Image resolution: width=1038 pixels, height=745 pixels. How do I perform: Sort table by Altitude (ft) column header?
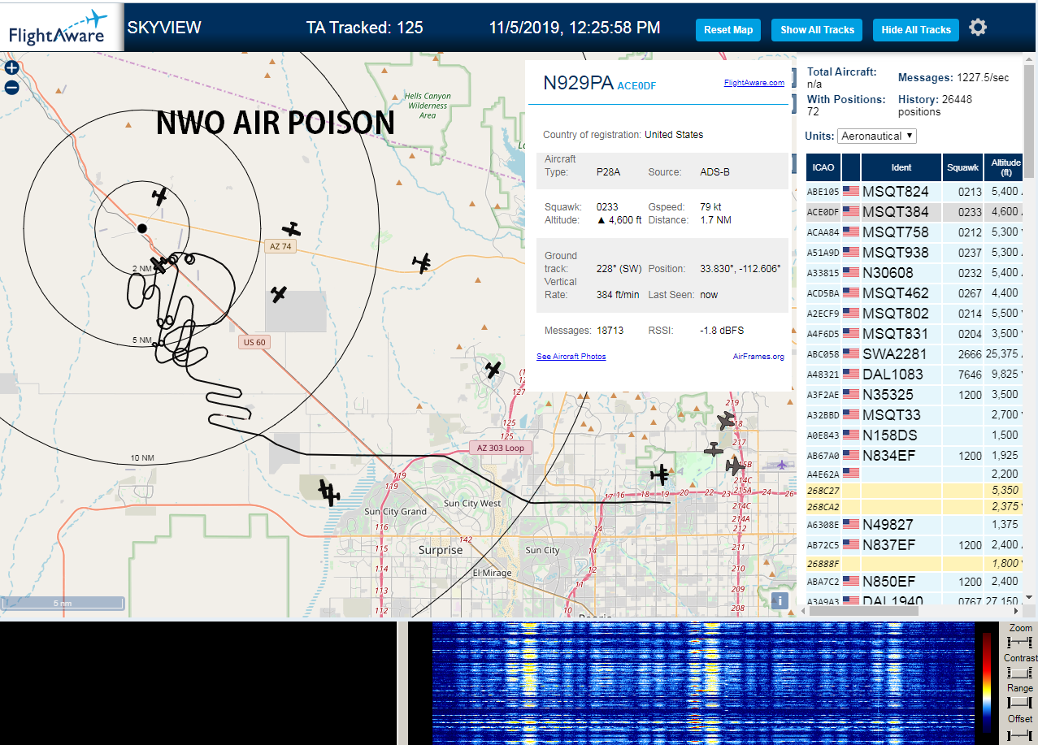(1005, 167)
